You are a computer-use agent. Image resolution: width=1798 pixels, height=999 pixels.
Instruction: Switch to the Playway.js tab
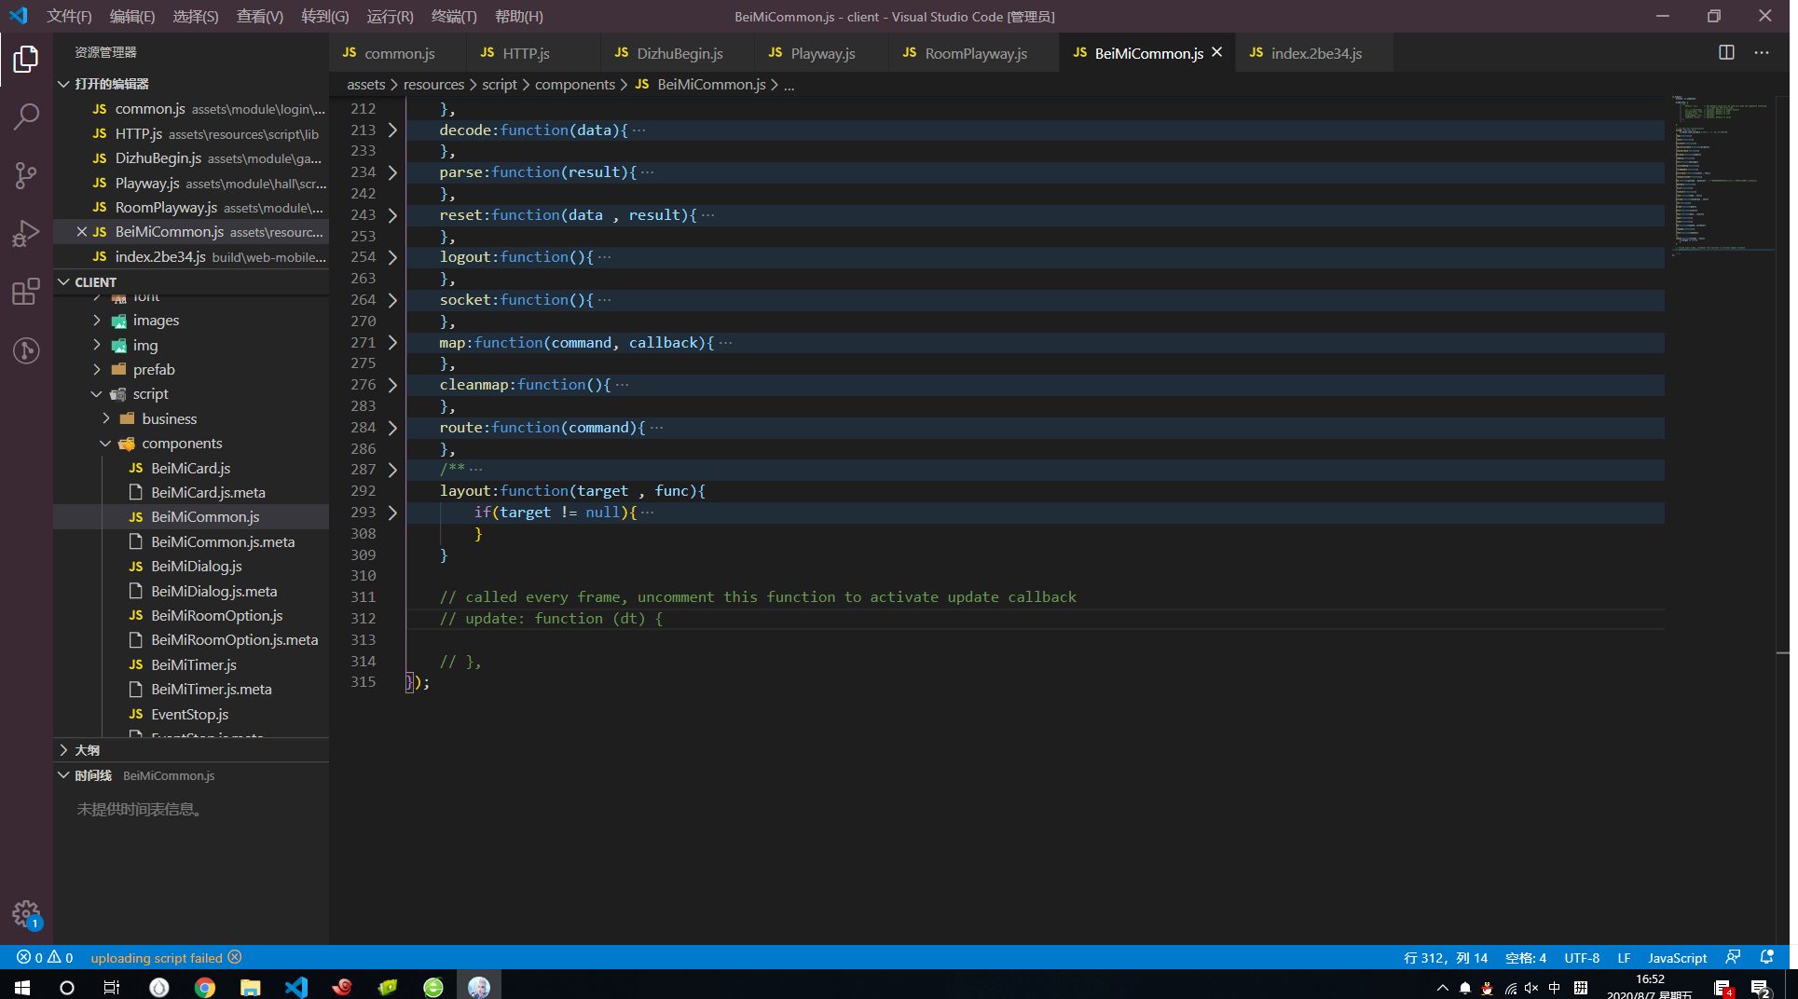click(x=822, y=53)
